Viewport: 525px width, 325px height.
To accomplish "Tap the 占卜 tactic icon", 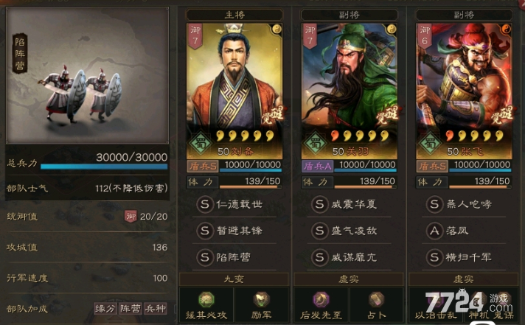I will [x=376, y=299].
